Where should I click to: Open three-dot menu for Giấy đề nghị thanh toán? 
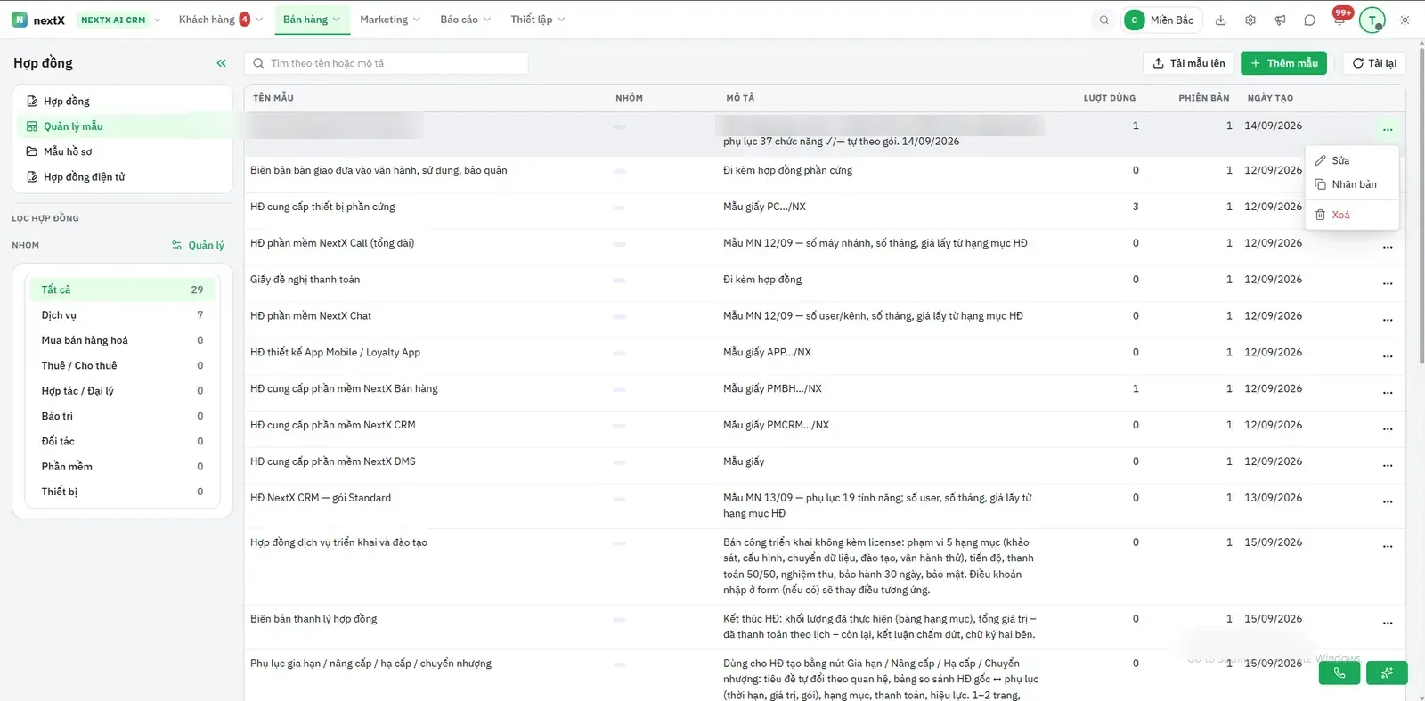click(1388, 283)
